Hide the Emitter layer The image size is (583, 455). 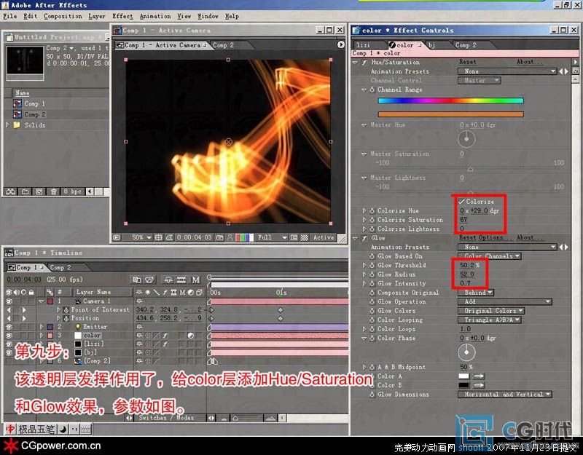9,327
